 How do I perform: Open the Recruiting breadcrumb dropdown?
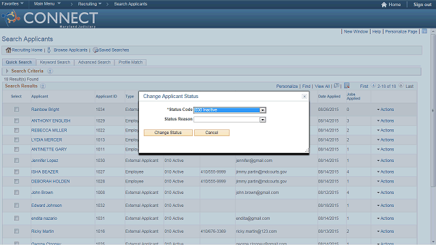tap(89, 4)
